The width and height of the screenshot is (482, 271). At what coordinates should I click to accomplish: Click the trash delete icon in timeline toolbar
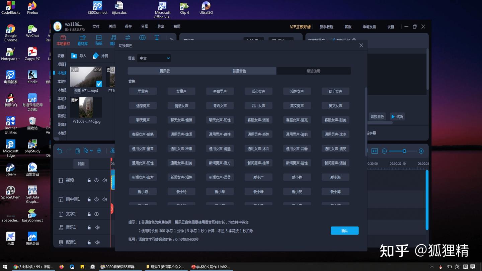(77, 151)
